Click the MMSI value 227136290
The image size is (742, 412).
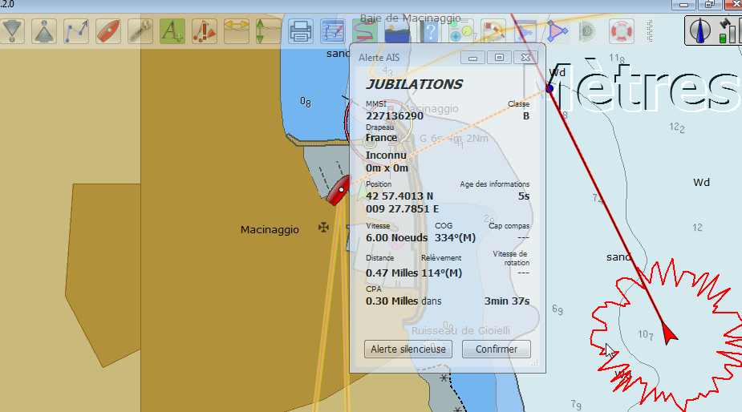395,116
